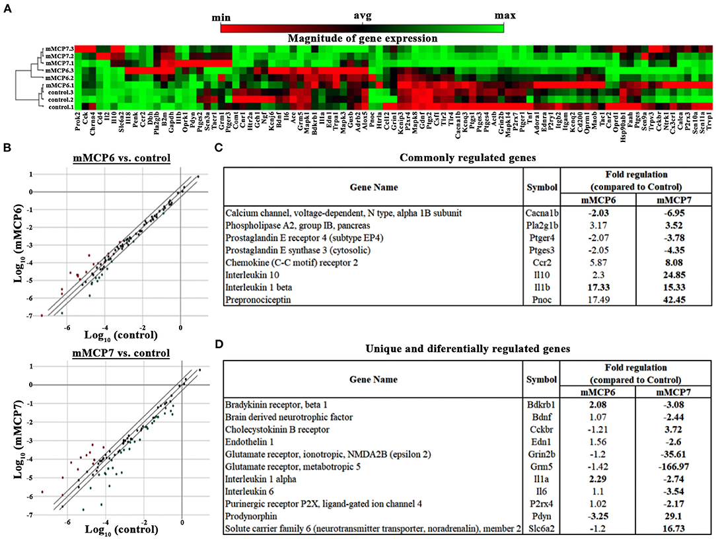The width and height of the screenshot is (716, 539).
Task: Click Cckbr mMCP7 value 3.72
Action: 674,429
